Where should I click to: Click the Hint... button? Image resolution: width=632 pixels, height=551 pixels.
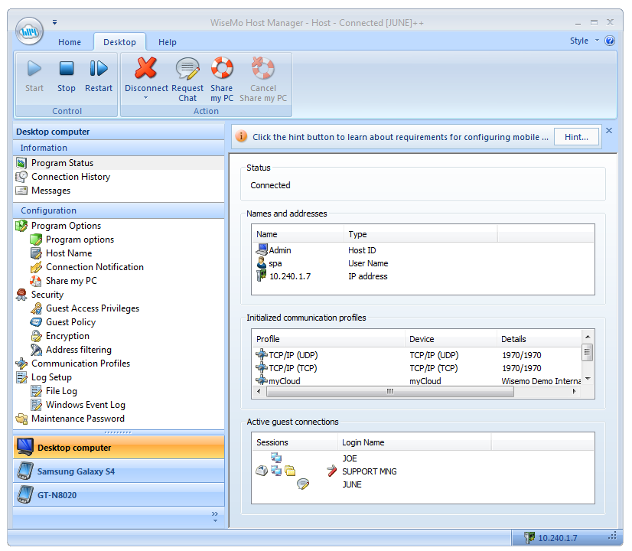pos(576,137)
